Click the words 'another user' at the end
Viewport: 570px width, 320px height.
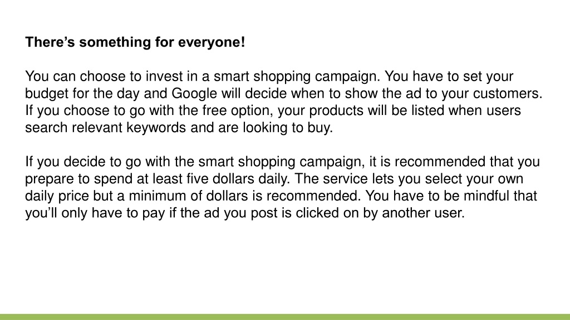422,213
